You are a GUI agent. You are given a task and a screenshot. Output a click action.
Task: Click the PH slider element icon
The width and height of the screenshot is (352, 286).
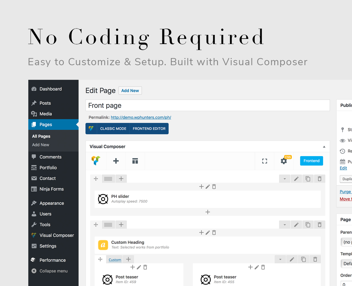tap(103, 199)
